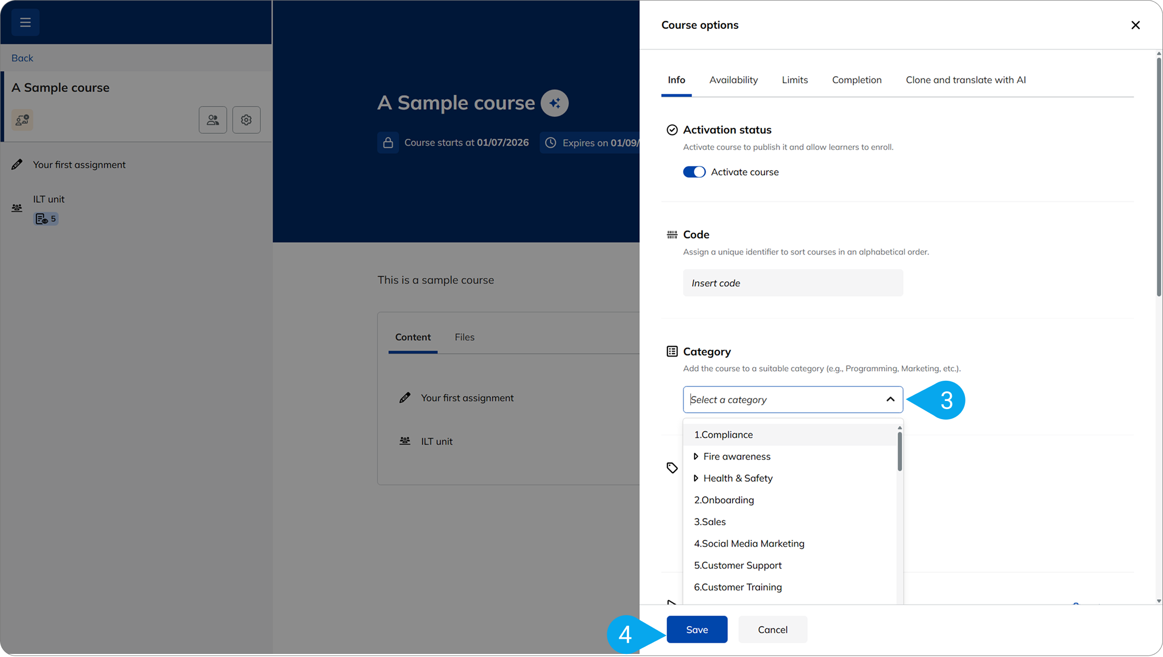Click the course users icon button
The width and height of the screenshot is (1163, 657).
click(x=213, y=120)
